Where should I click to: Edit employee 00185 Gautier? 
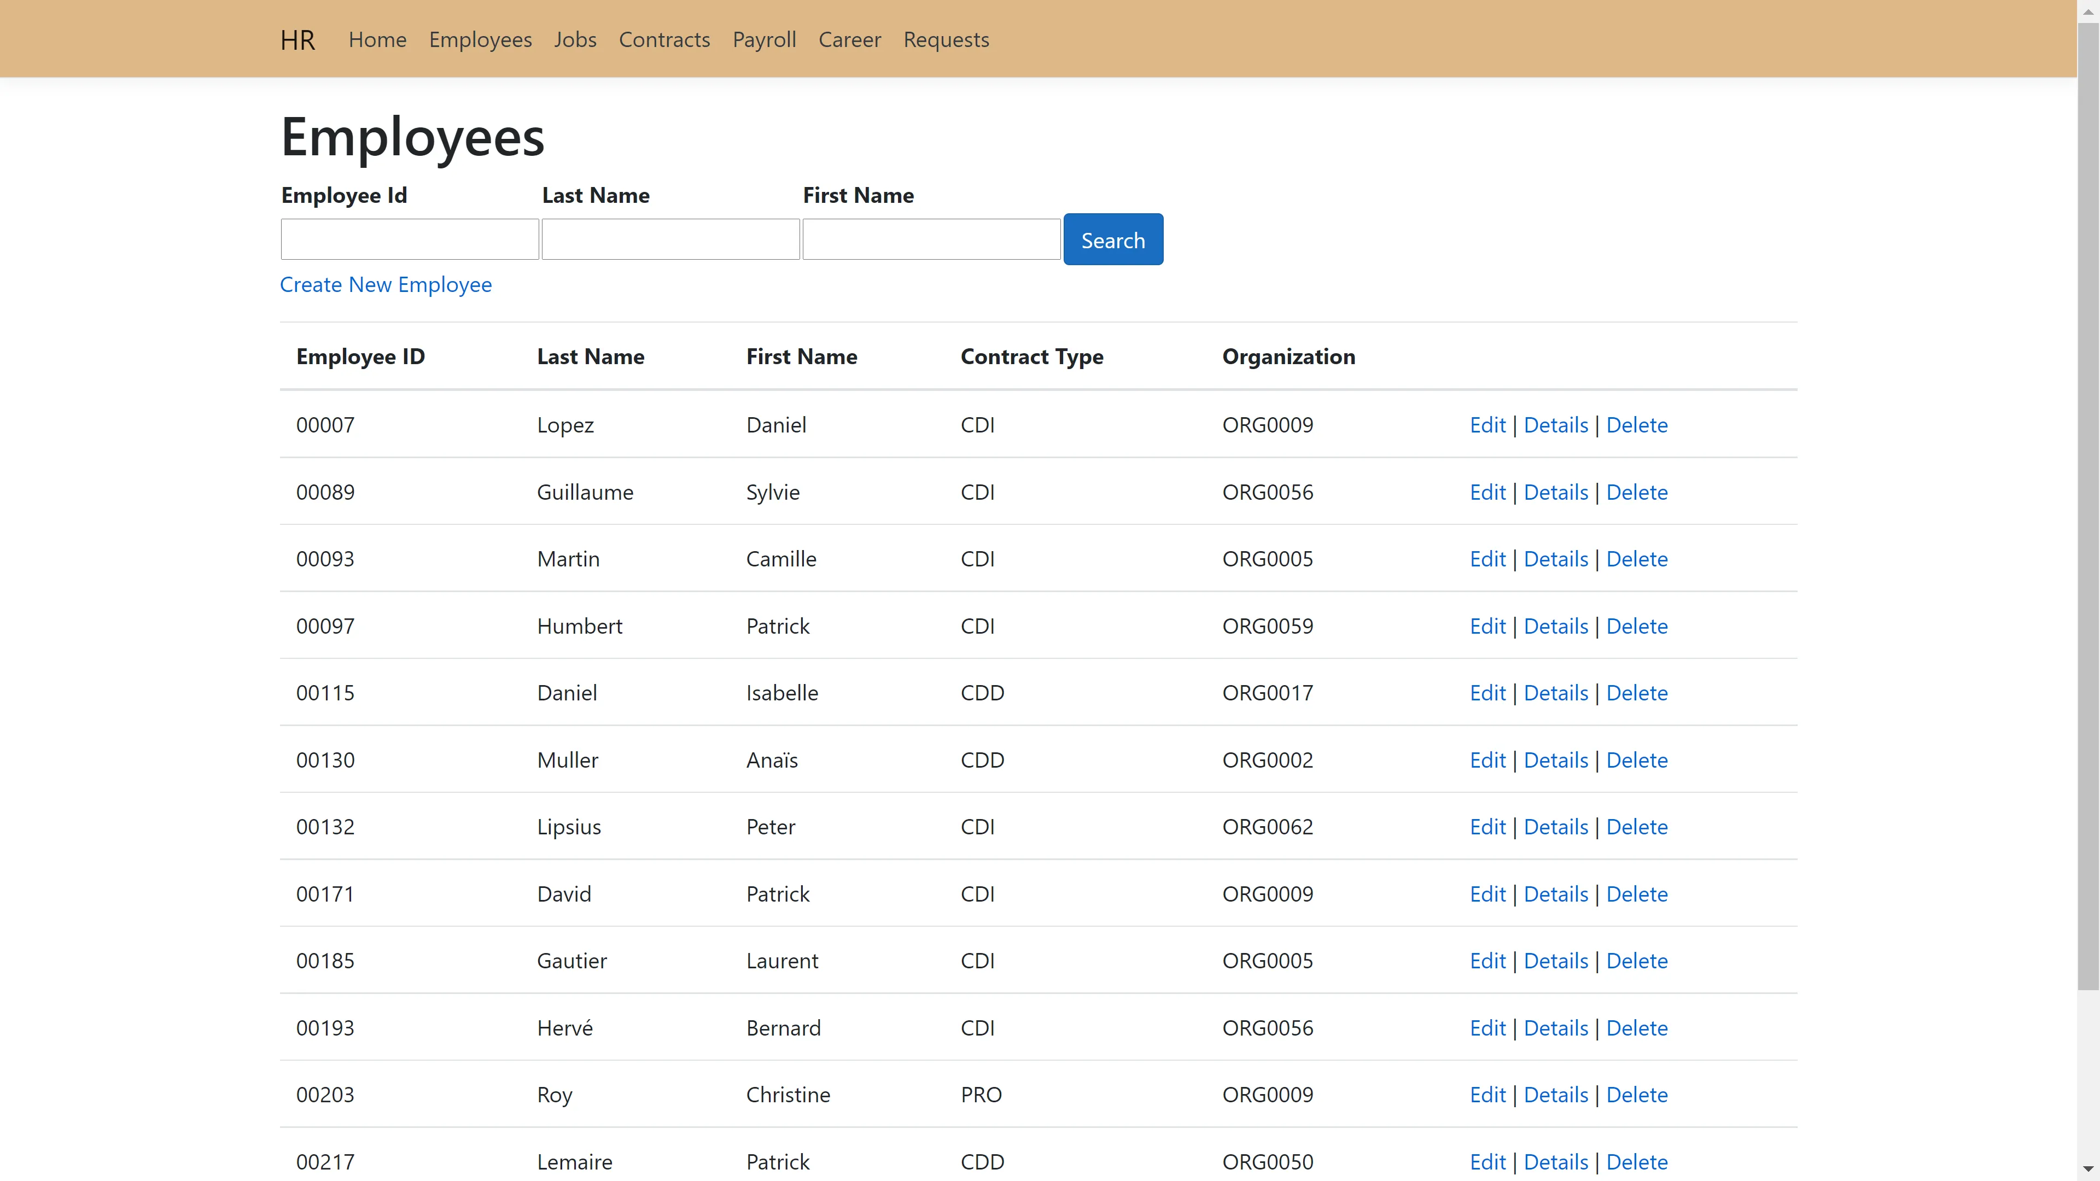pos(1487,961)
